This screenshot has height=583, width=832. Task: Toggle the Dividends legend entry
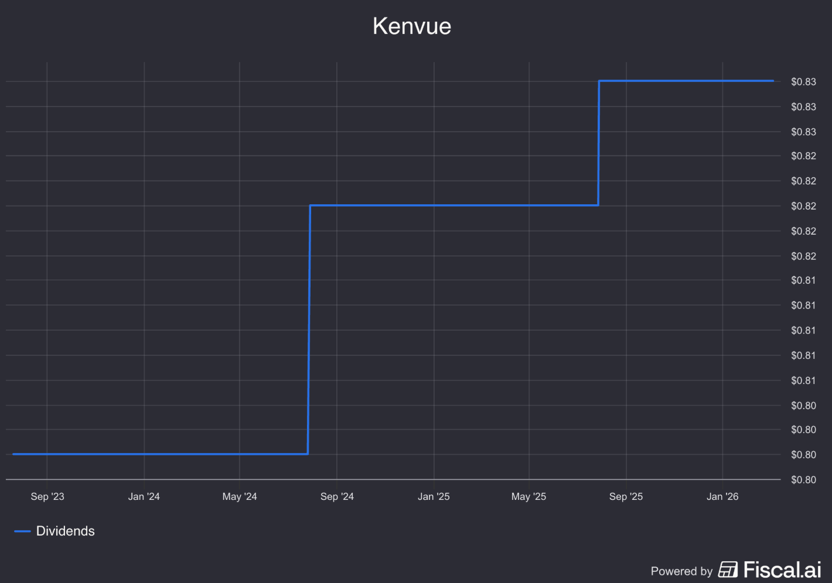pyautogui.click(x=54, y=531)
